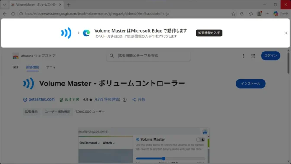This screenshot has width=291, height=164.
Task: Click the Microsoft Edge logo in the banner
Action: (x=86, y=33)
